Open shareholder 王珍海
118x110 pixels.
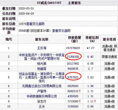42,48
